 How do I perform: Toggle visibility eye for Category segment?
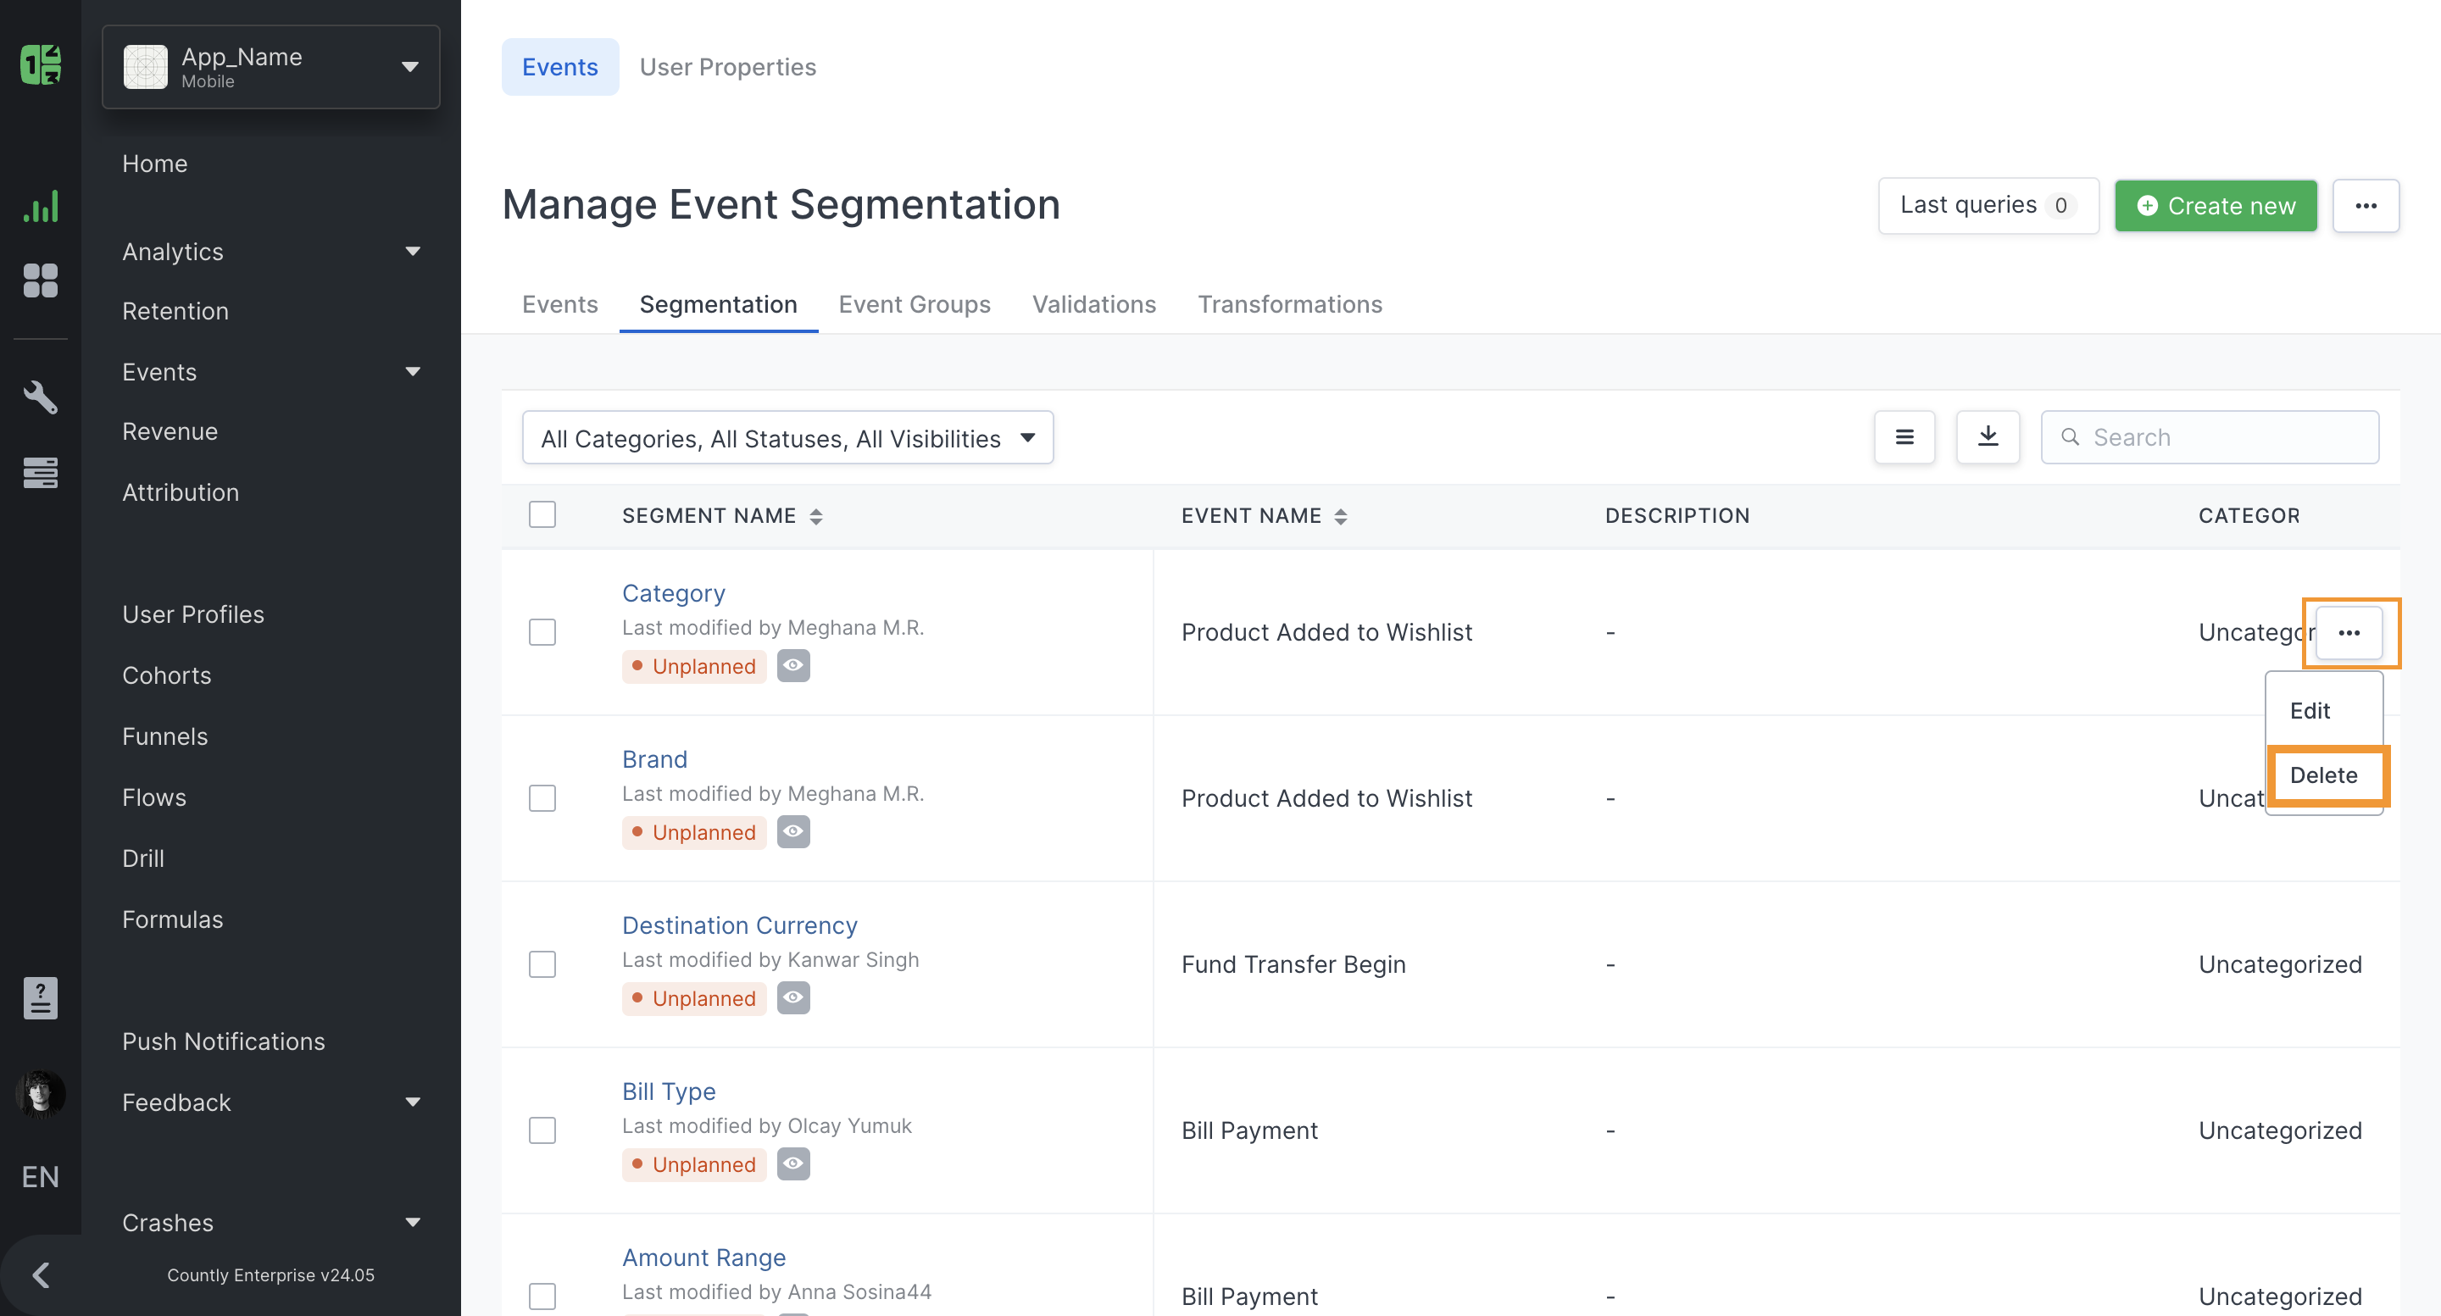click(x=793, y=666)
